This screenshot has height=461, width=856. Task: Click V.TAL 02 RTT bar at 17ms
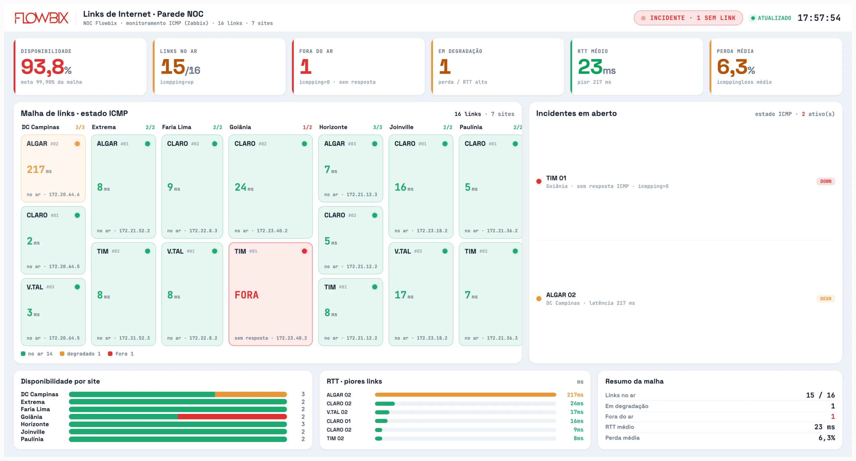(x=382, y=413)
